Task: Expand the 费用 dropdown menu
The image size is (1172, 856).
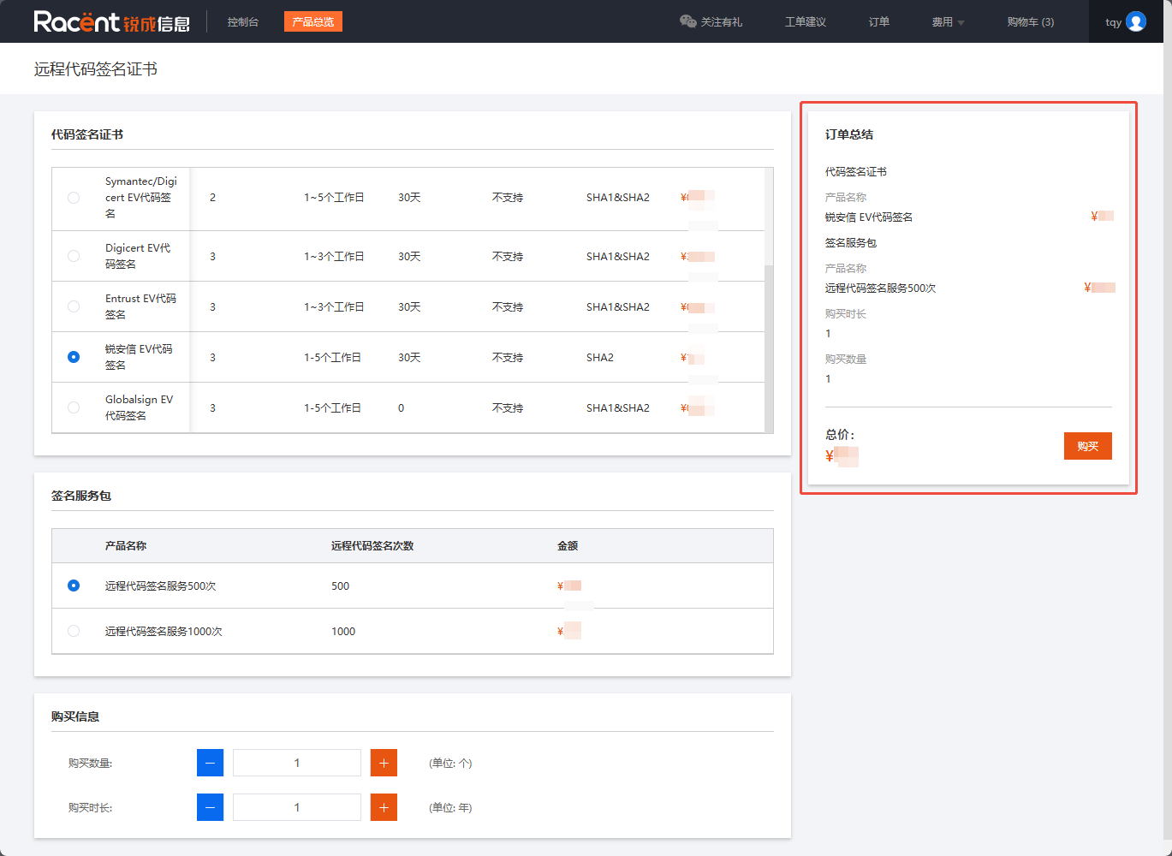Action: click(948, 22)
